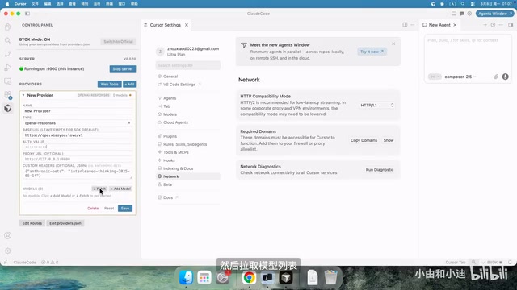The image size is (517, 290).
Task: Click Edit Routes button
Action: [32, 223]
